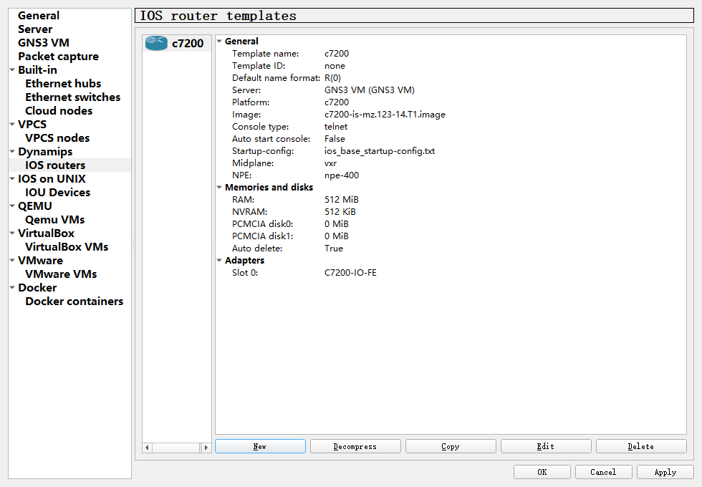The width and height of the screenshot is (702, 487).
Task: Select VPCS nodes in sidebar
Action: [57, 138]
